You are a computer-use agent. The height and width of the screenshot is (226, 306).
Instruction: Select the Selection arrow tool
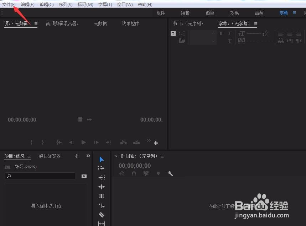tap(102, 160)
